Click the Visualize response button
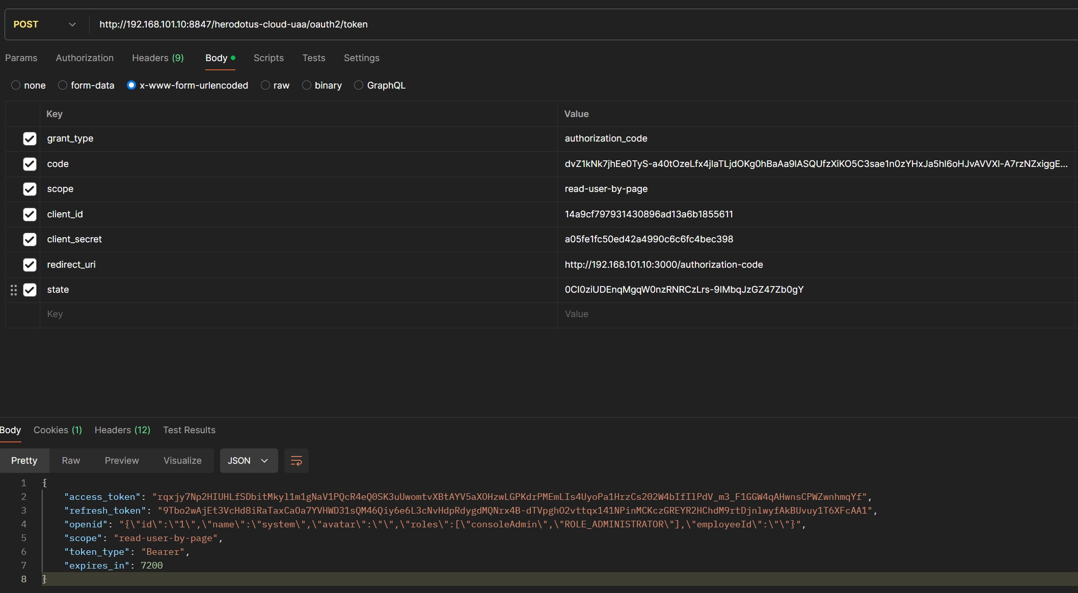 click(x=182, y=461)
